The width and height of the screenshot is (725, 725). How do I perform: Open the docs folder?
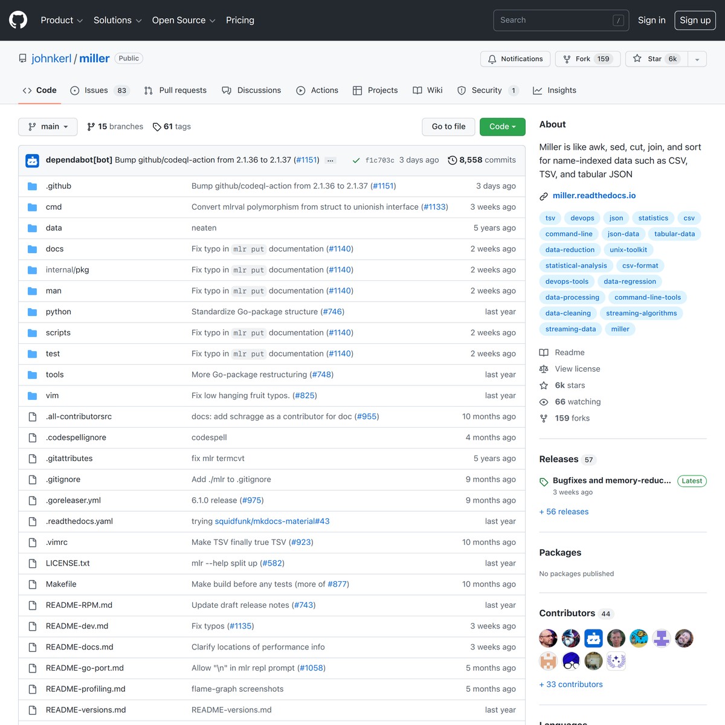coord(54,249)
